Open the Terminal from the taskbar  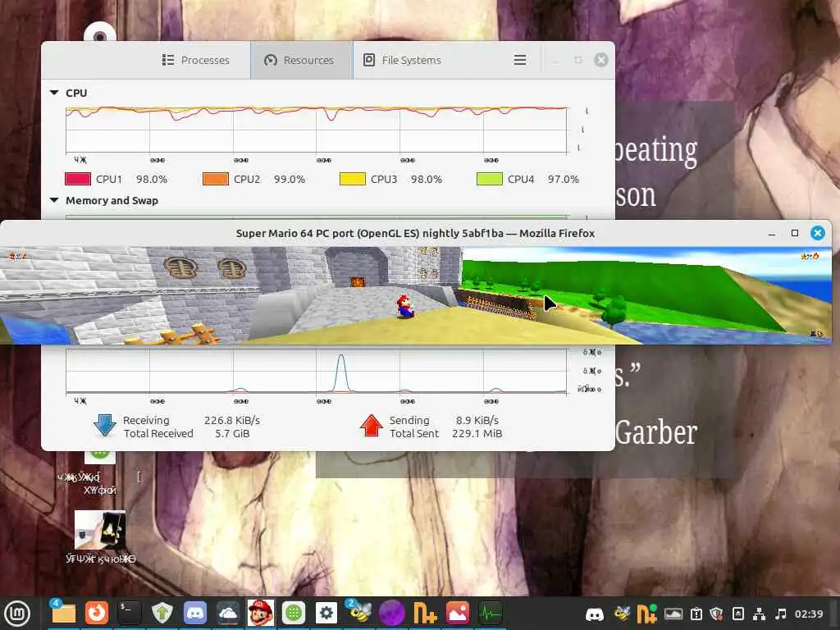pos(129,613)
